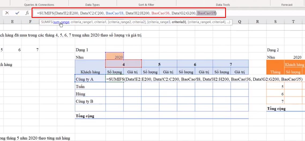Select the 2020 year cell in Dạng 2
This screenshot has height=141, width=305.
coord(293,56)
